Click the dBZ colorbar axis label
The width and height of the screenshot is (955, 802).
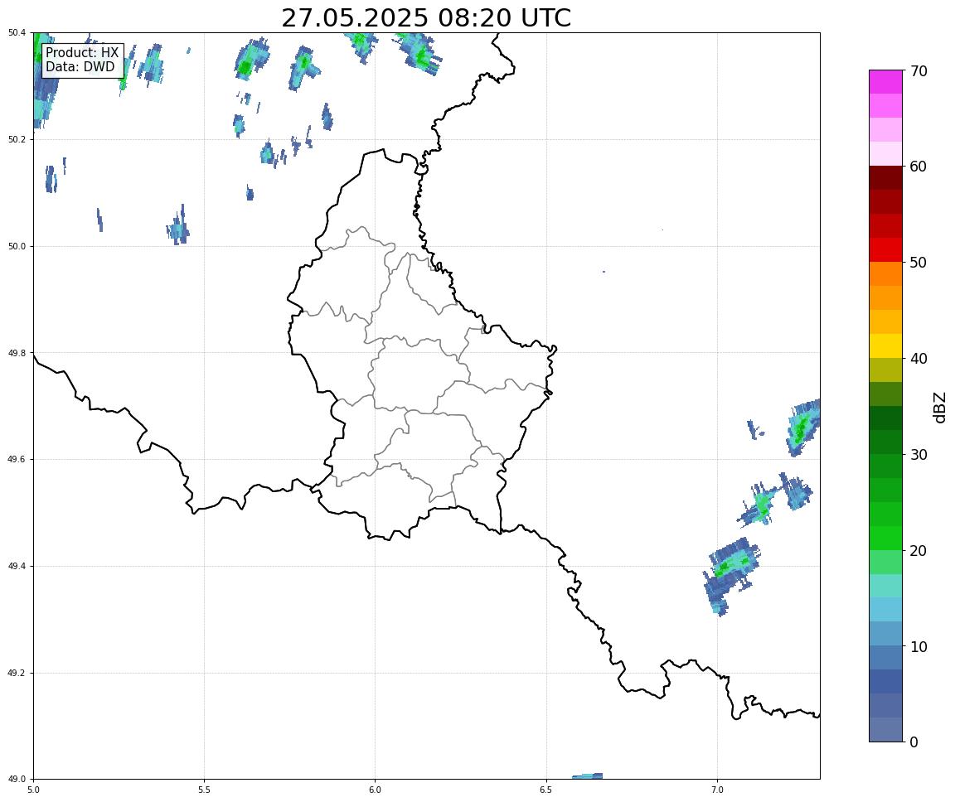[940, 407]
